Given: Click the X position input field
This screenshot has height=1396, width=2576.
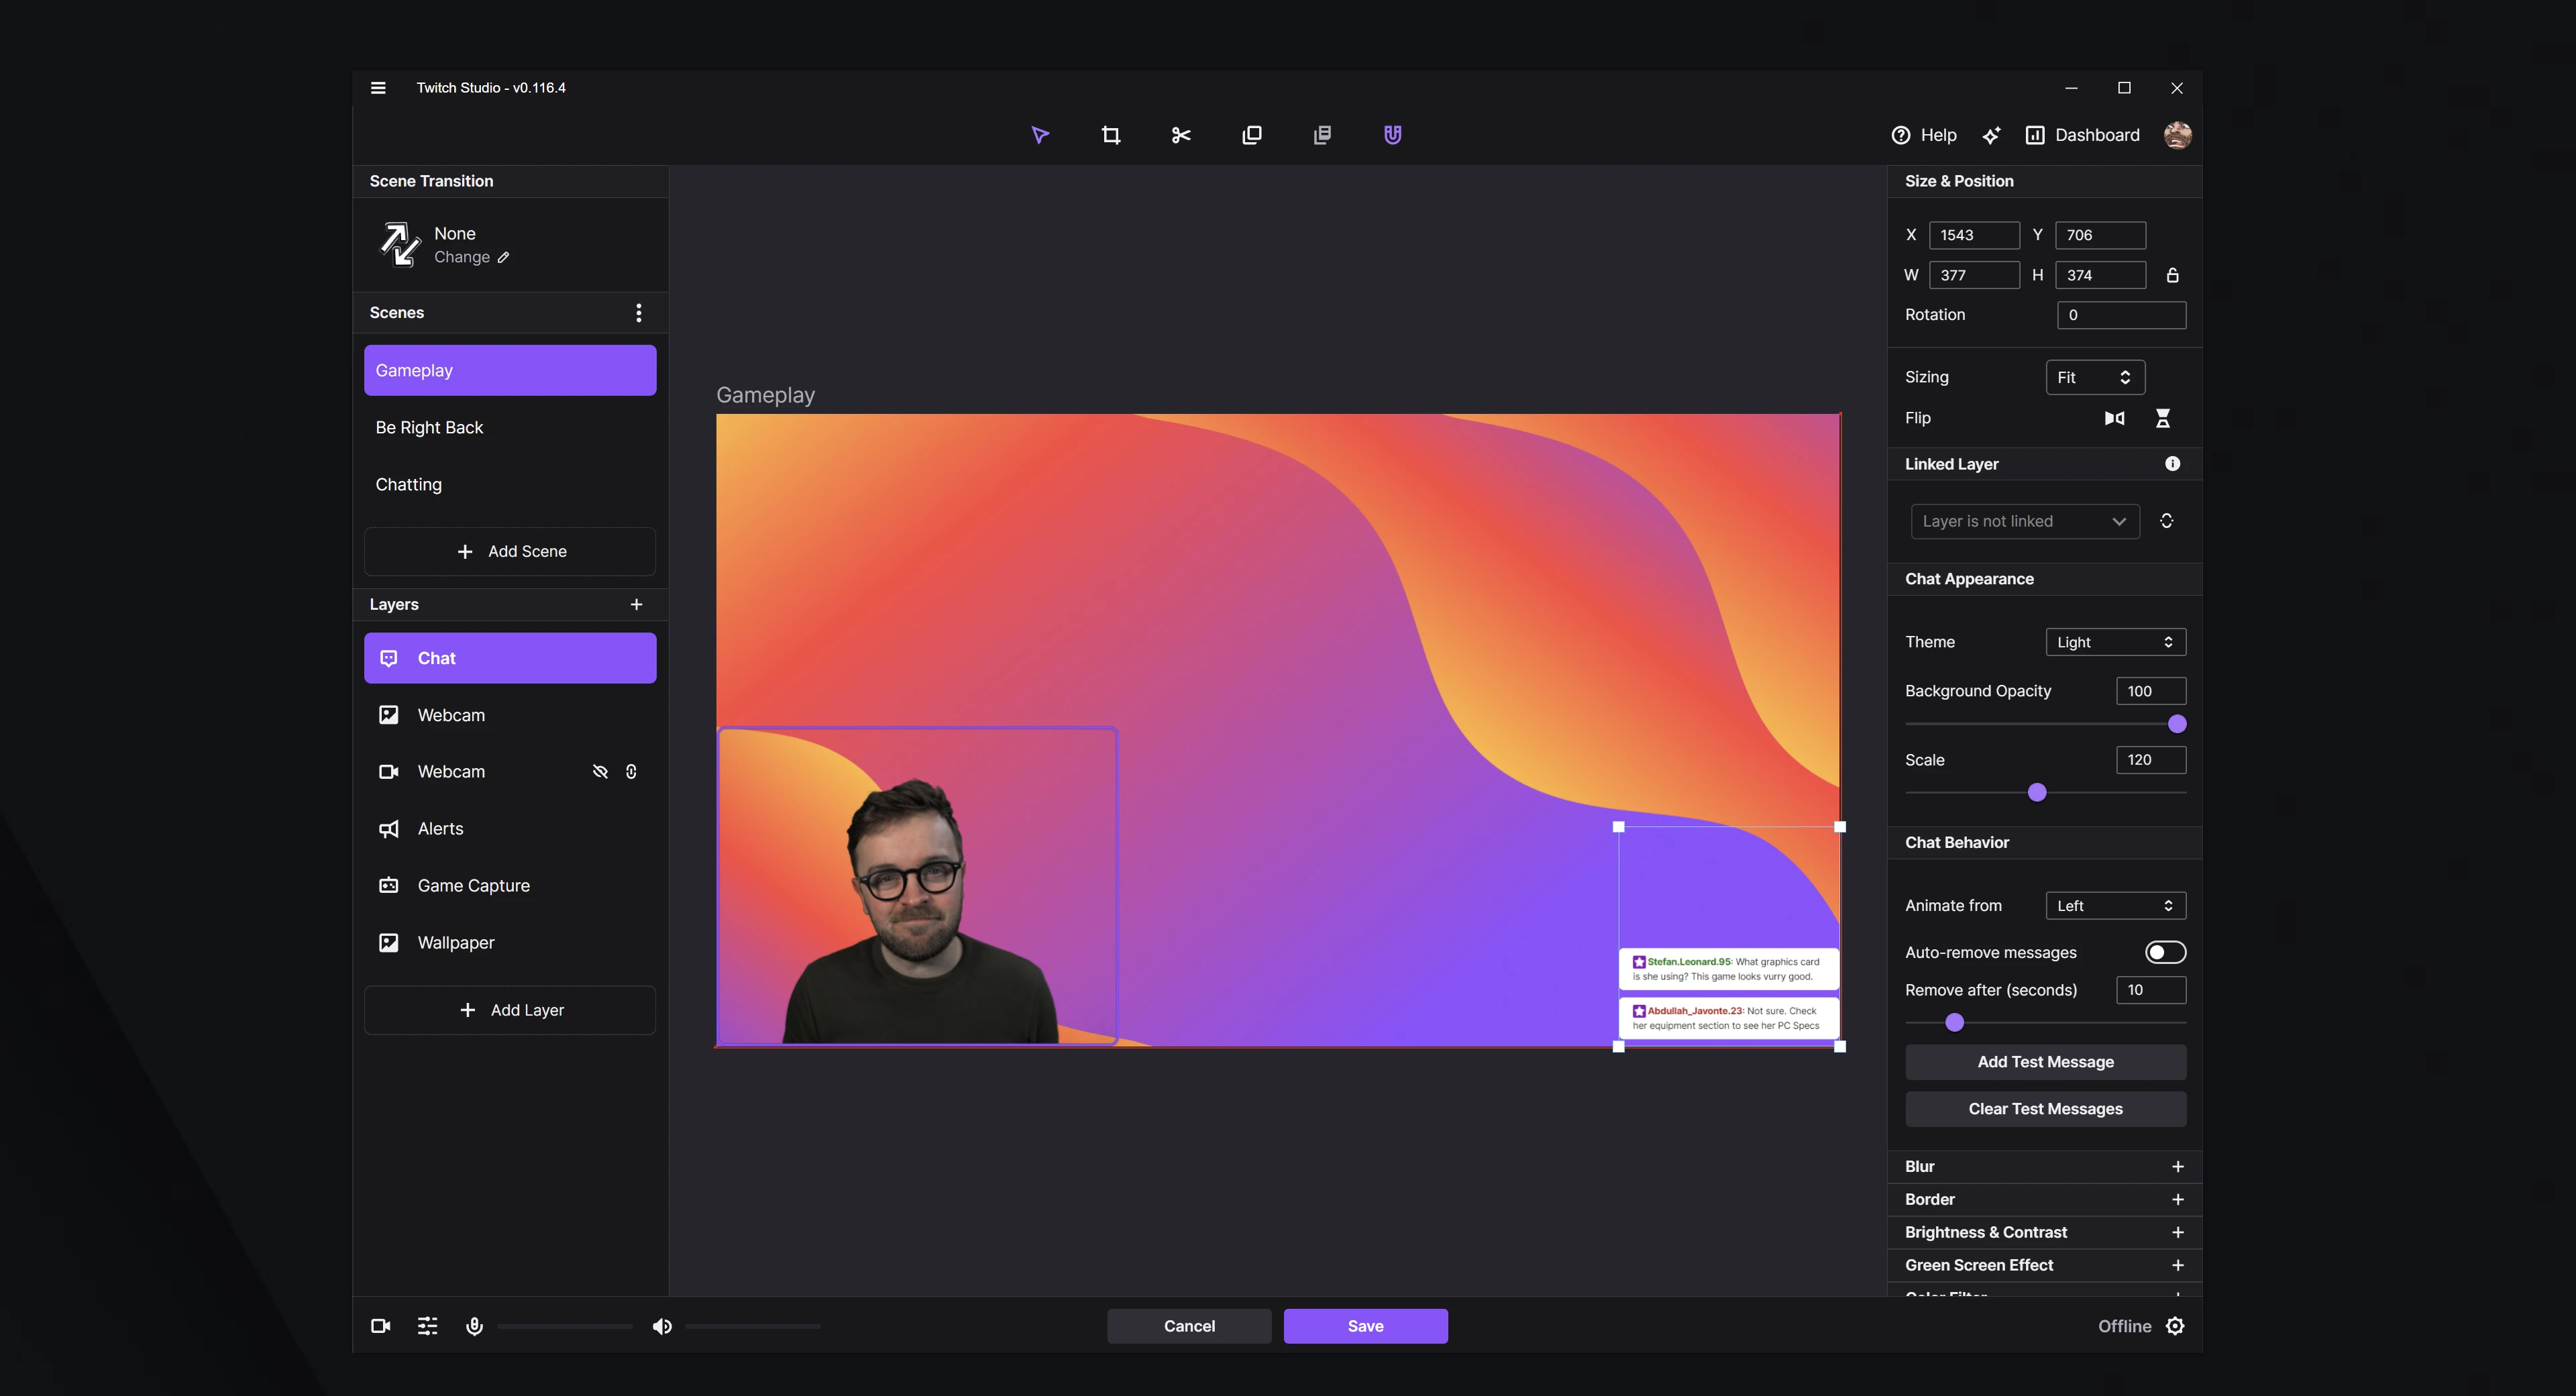Looking at the screenshot, I should pos(1974,235).
